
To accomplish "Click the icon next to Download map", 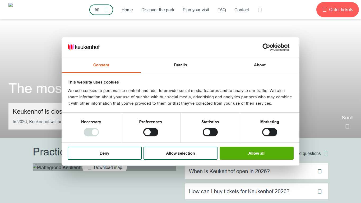I will 89,168.
